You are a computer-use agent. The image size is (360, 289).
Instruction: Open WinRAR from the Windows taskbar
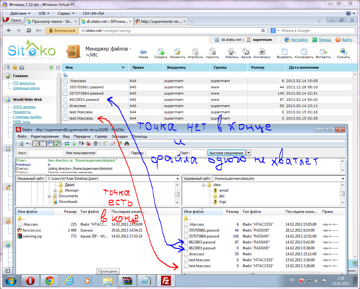pyautogui.click(x=127, y=281)
